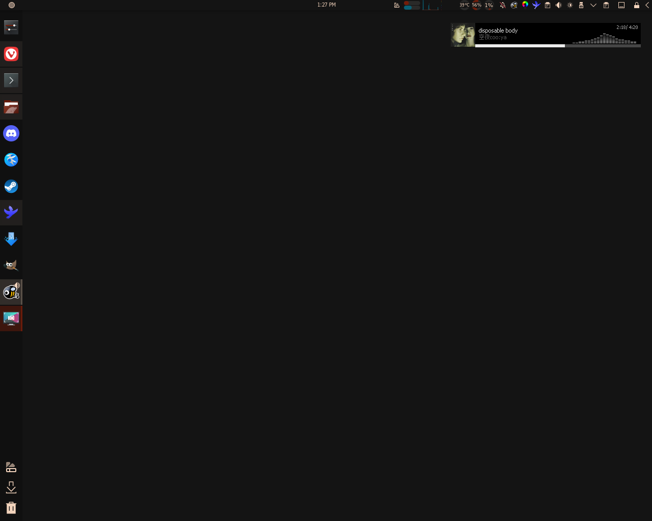Click the activities circle in top-left corner

click(12, 5)
